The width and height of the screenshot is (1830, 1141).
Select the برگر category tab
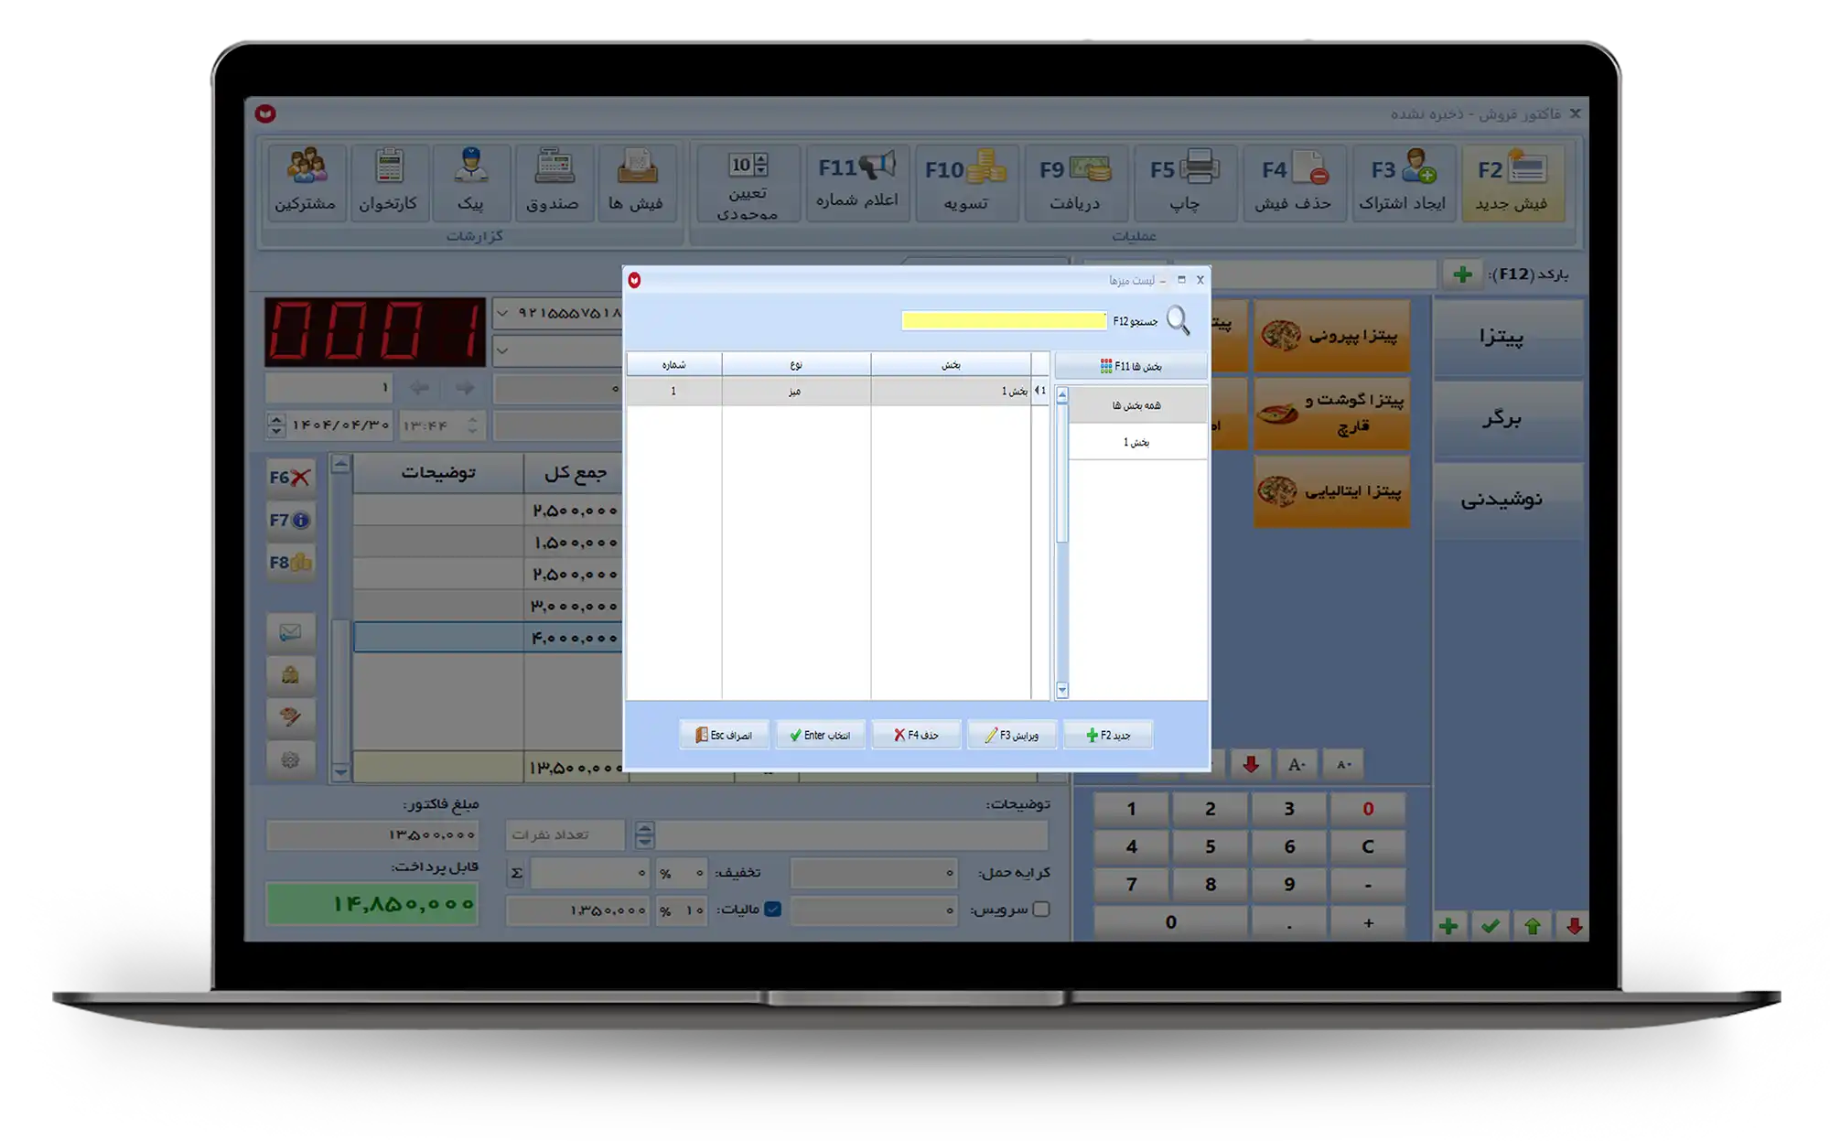point(1507,418)
